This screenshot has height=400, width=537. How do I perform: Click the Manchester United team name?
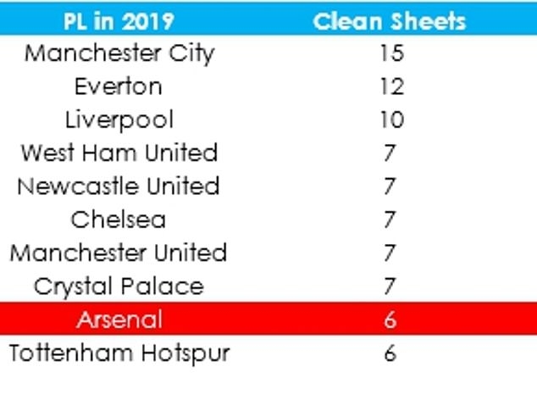pos(119,253)
